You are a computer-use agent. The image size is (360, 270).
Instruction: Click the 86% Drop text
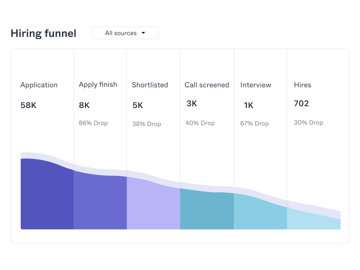[x=93, y=123]
